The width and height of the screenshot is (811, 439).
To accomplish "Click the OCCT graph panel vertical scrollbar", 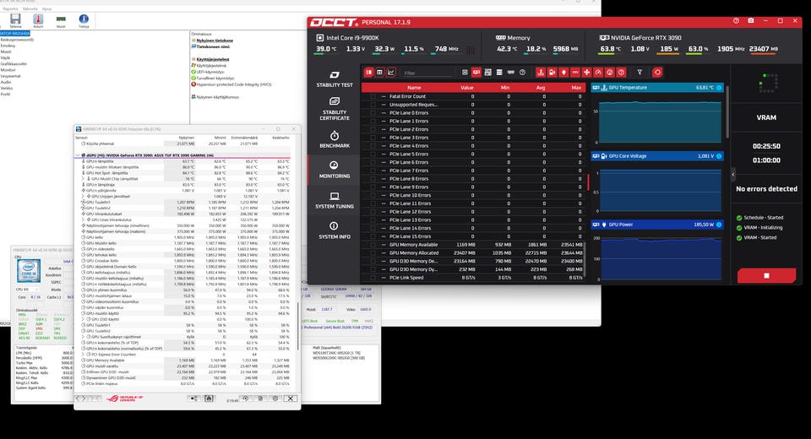I will [x=727, y=112].
